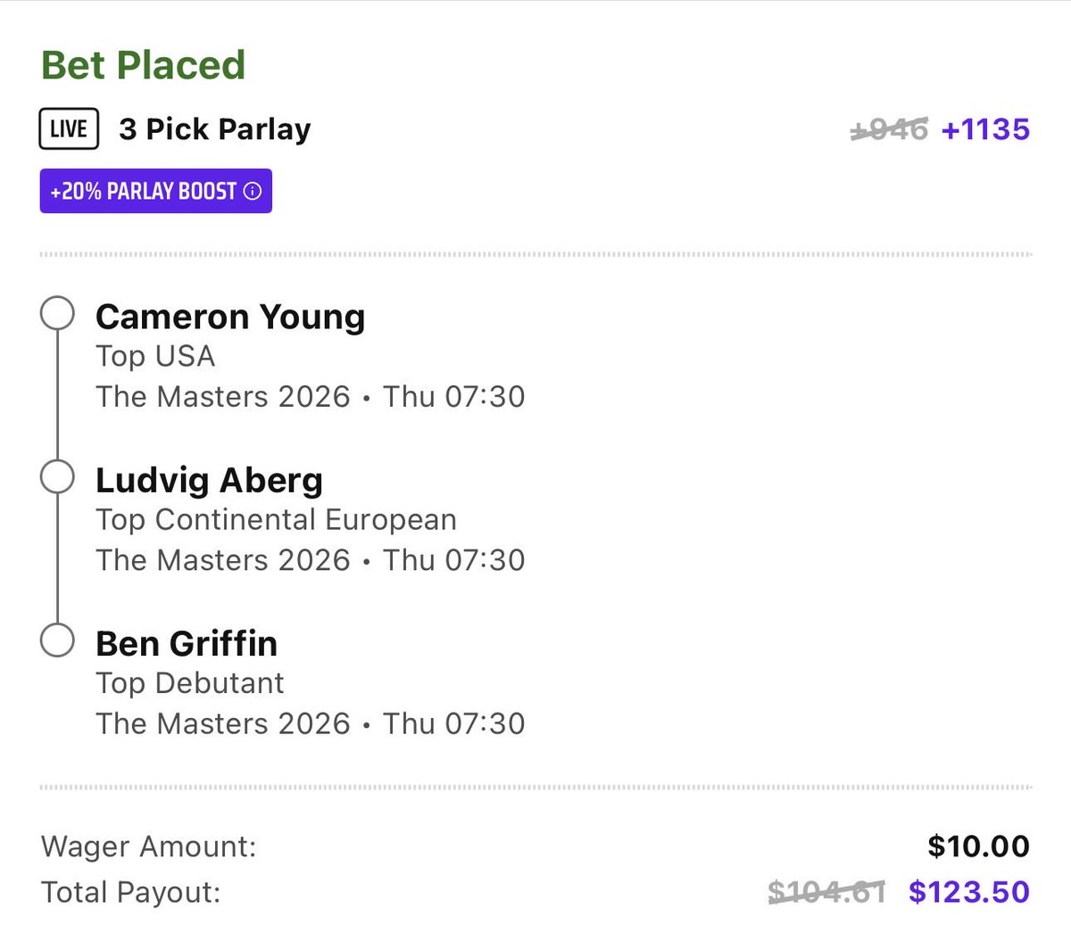Viewport: 1071px width, 933px height.
Task: Click the $10.00 wager amount value
Action: click(x=978, y=846)
